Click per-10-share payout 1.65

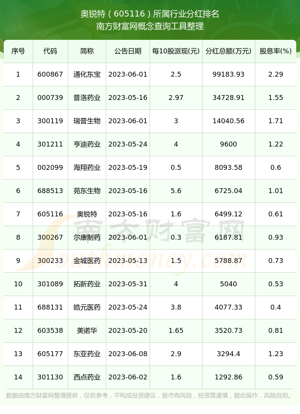[176, 331]
